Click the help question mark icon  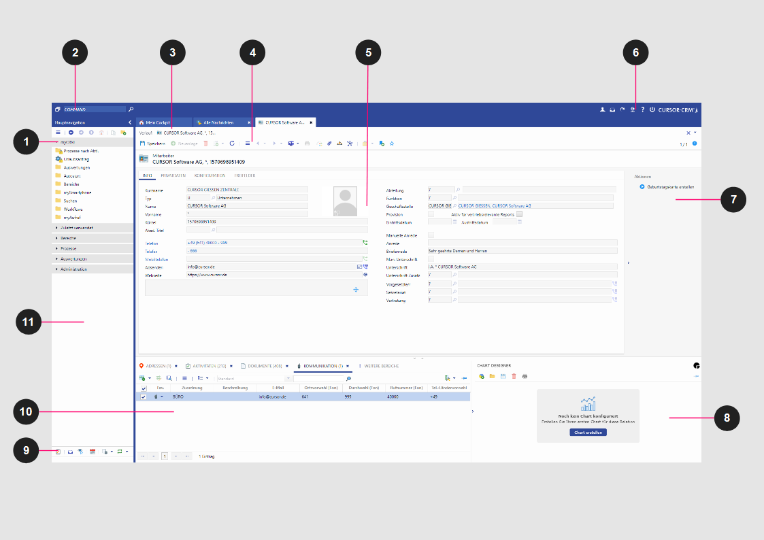coord(642,109)
